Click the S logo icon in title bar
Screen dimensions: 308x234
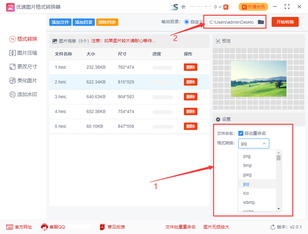pyautogui.click(x=174, y=7)
